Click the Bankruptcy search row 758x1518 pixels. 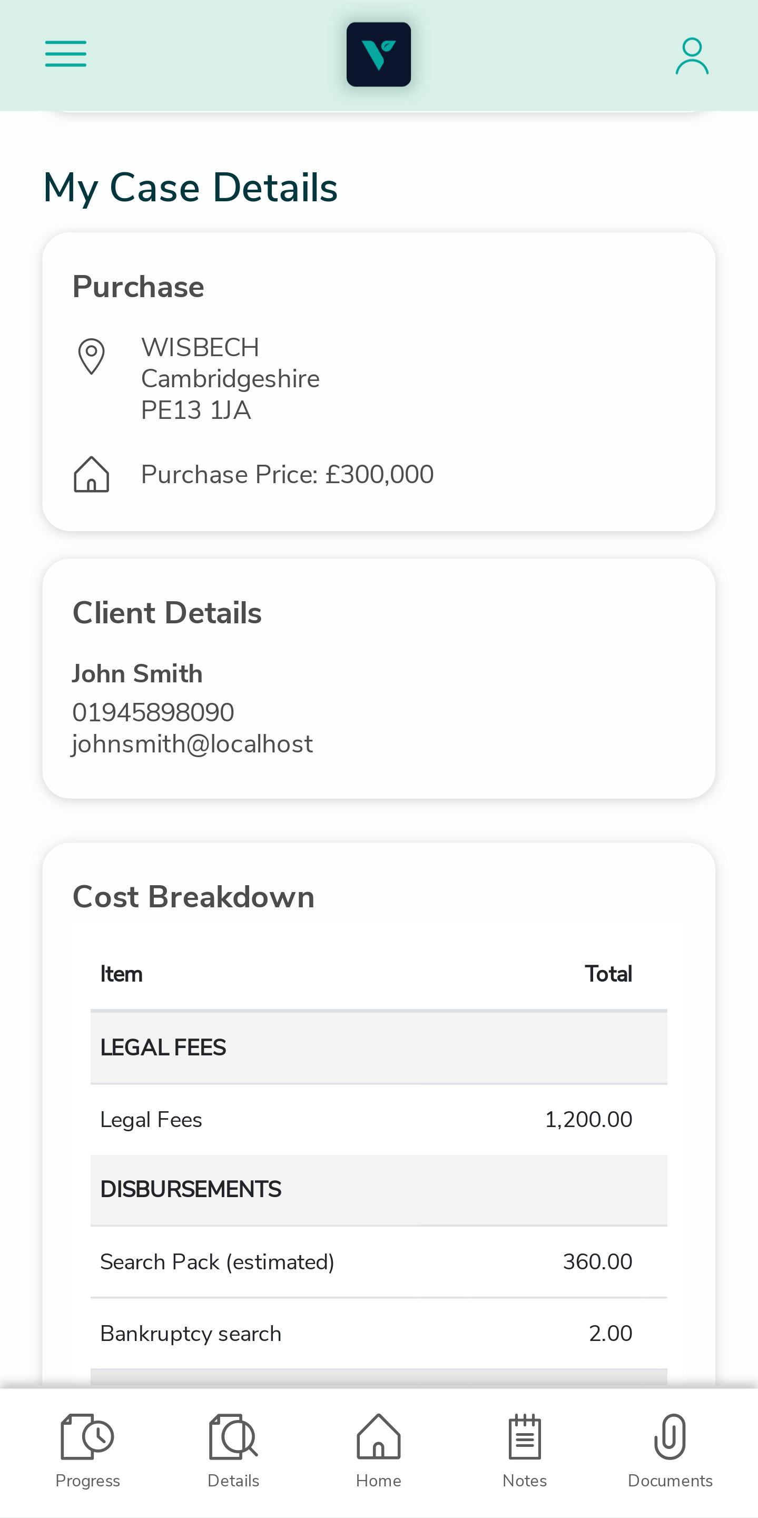[379, 1334]
